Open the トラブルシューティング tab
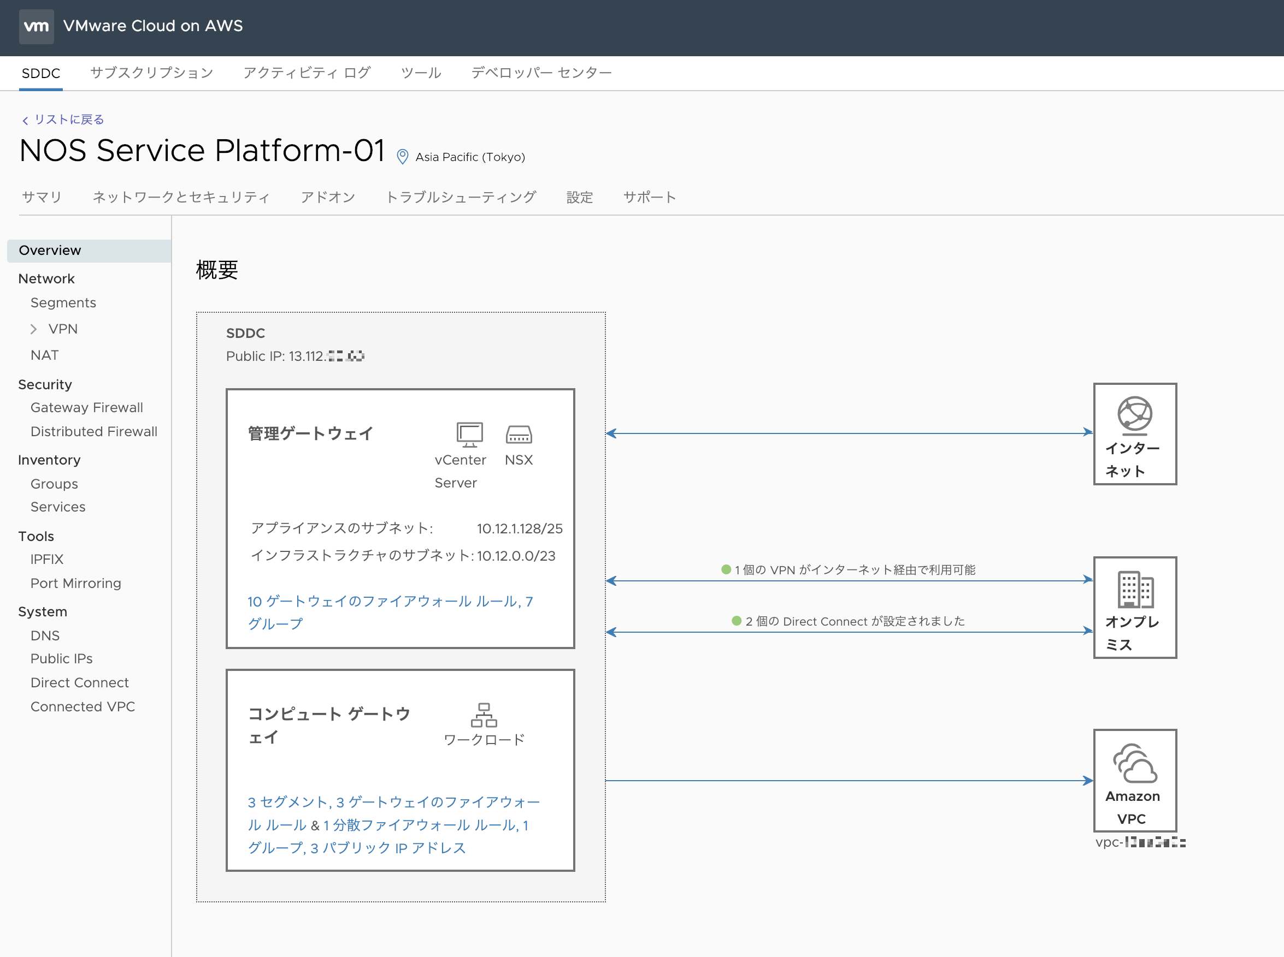Image resolution: width=1284 pixels, height=957 pixels. pyautogui.click(x=461, y=197)
